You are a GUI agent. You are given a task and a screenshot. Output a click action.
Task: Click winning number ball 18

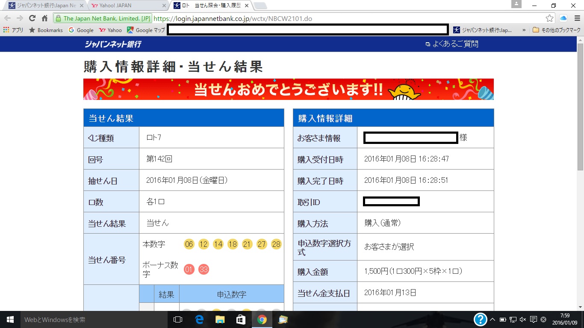tap(233, 244)
